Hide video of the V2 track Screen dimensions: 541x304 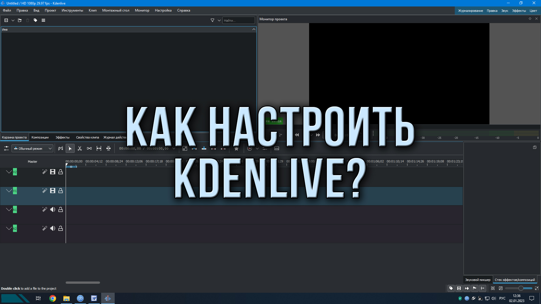(52, 172)
